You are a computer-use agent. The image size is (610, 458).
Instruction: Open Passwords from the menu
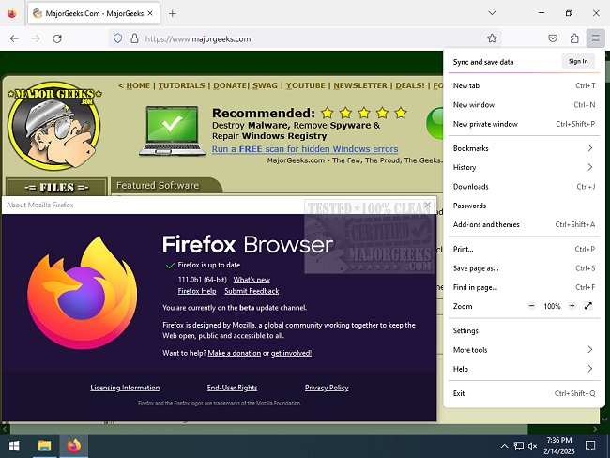coord(524,206)
